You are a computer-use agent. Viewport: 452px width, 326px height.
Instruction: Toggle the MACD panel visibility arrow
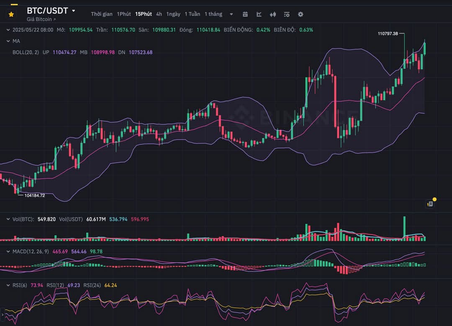click(8, 252)
